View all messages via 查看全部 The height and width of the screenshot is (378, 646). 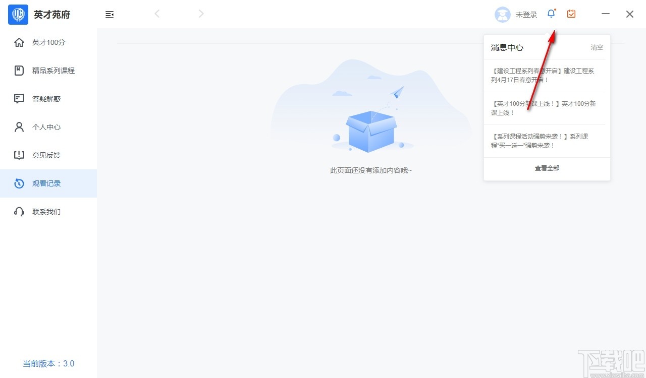[547, 168]
